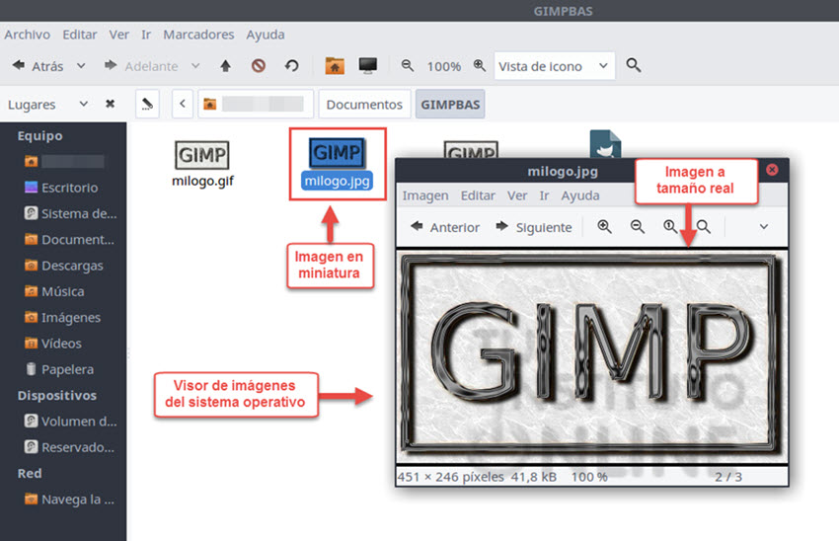Viewport: 839px width, 541px height.
Task: Click the computer monitor icon
Action: click(367, 66)
